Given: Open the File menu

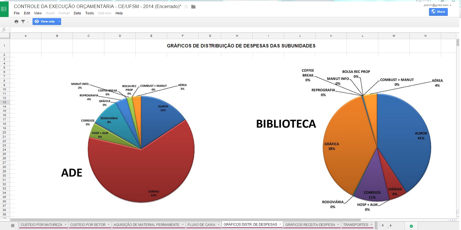Looking at the screenshot, I should click(17, 13).
